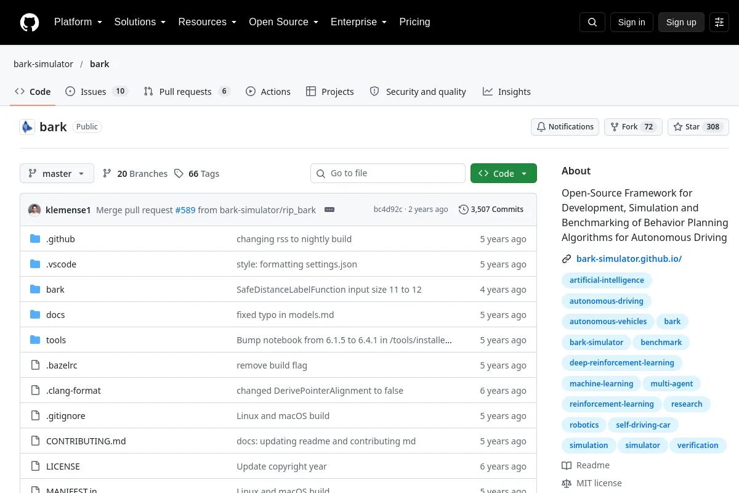Screen dimensions: 739x493
Task: Open the klemense1 author link
Action: [68, 210]
